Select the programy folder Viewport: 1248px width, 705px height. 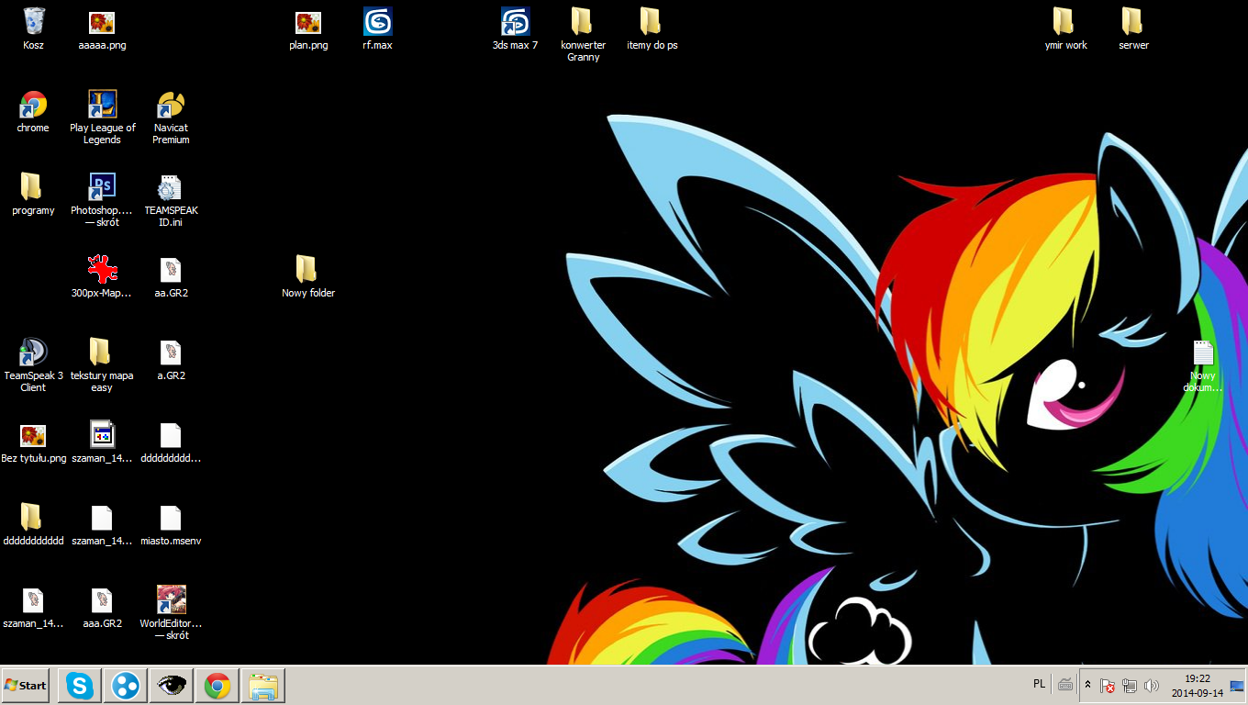33,194
